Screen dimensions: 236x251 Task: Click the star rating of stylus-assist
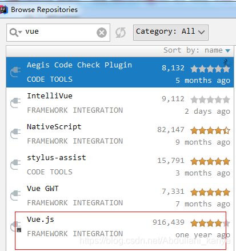(210, 161)
